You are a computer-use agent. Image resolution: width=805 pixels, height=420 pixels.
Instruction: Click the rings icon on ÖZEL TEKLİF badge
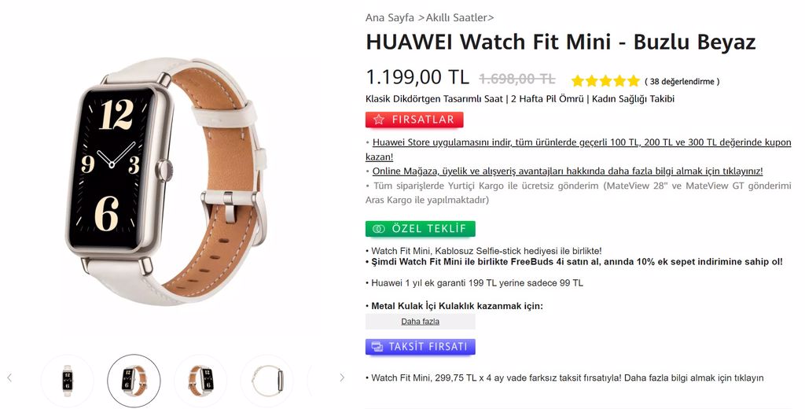[x=379, y=229]
